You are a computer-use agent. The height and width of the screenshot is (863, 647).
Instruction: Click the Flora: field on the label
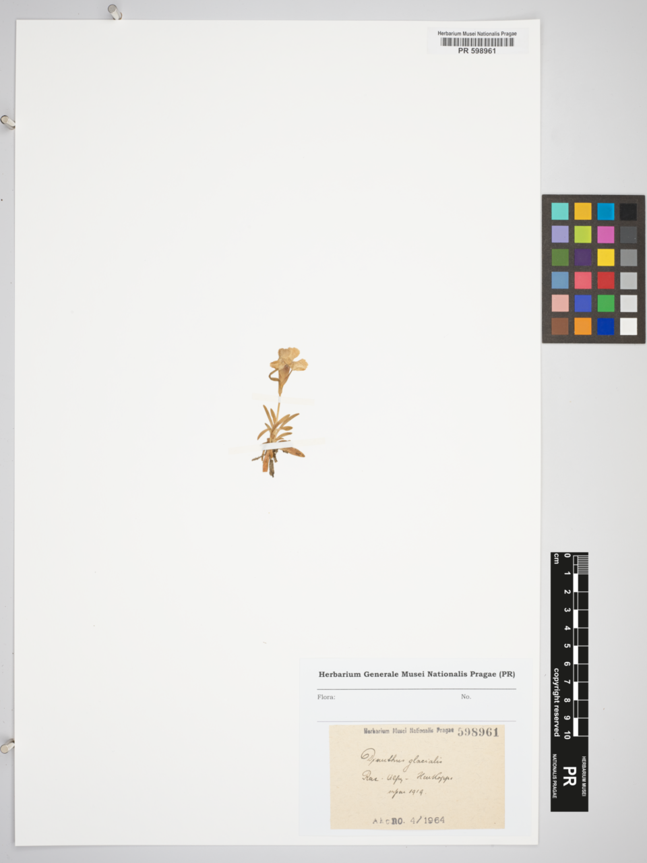(x=326, y=697)
